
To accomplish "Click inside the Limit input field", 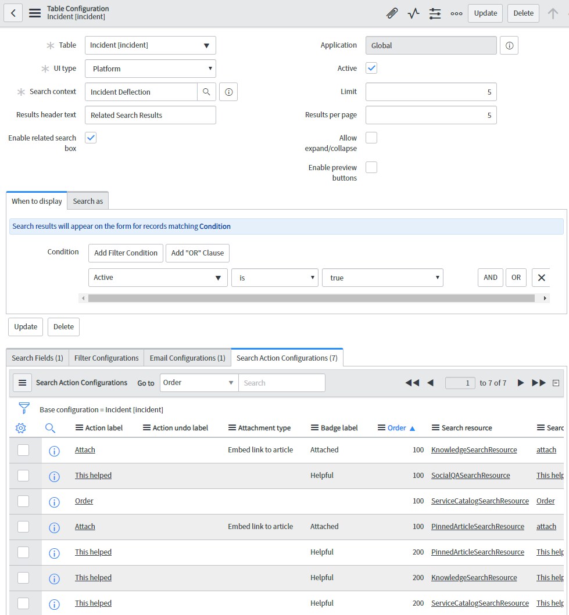I will 431,92.
